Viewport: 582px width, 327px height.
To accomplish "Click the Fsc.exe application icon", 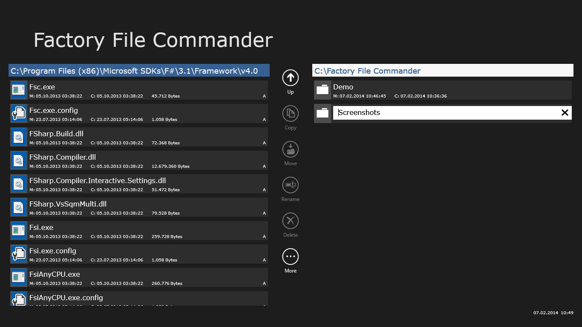I will [18, 90].
